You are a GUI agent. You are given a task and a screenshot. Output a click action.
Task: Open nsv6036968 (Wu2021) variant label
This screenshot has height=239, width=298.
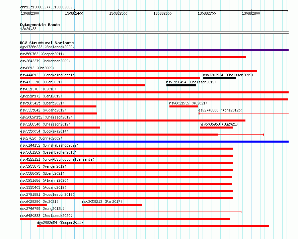(219, 124)
